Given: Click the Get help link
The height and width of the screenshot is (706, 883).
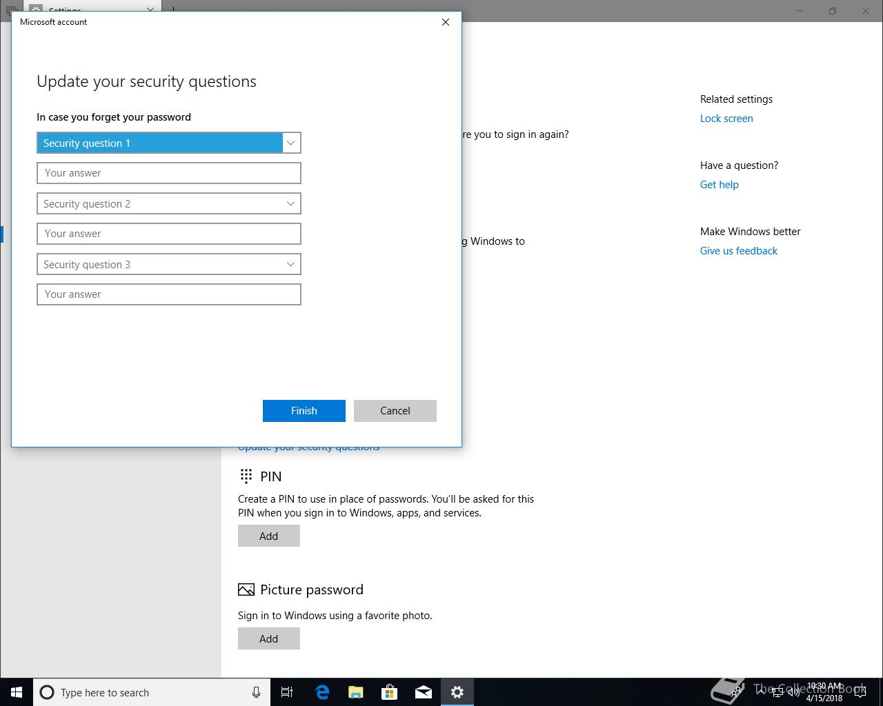Looking at the screenshot, I should (720, 185).
